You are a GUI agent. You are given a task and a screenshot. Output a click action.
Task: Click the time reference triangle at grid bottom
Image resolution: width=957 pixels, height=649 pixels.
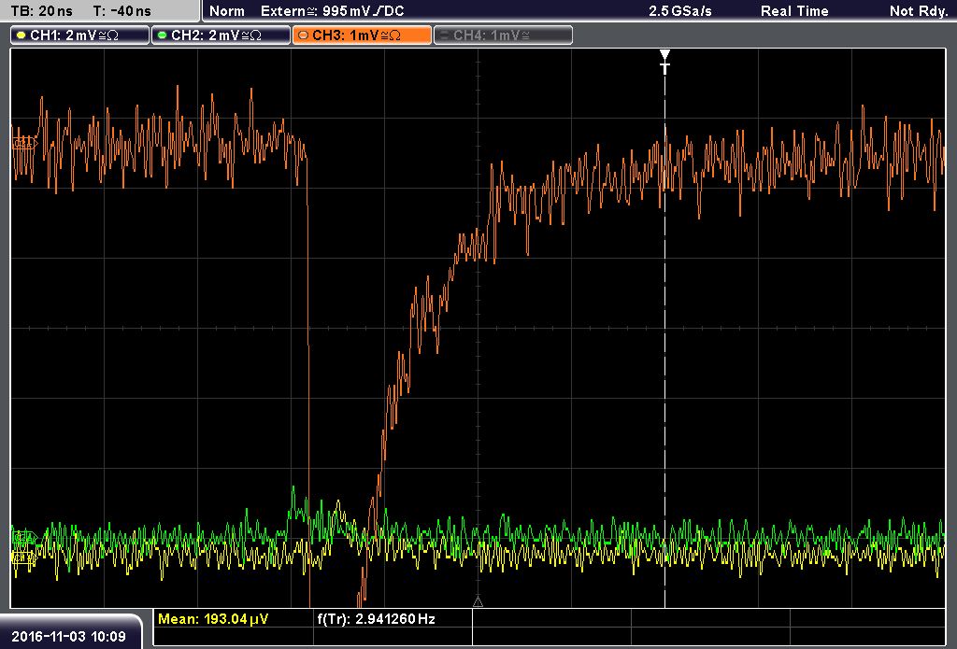pyautogui.click(x=478, y=602)
